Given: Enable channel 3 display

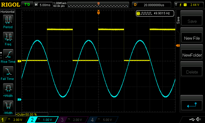Looking at the screenshot, I should click(73, 120).
